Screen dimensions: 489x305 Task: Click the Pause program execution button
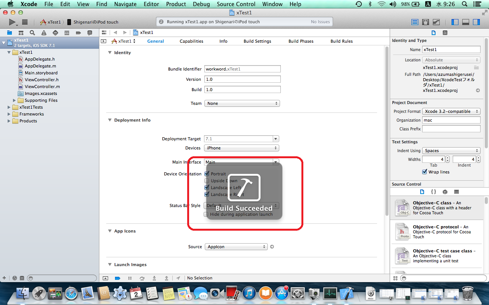(x=130, y=278)
